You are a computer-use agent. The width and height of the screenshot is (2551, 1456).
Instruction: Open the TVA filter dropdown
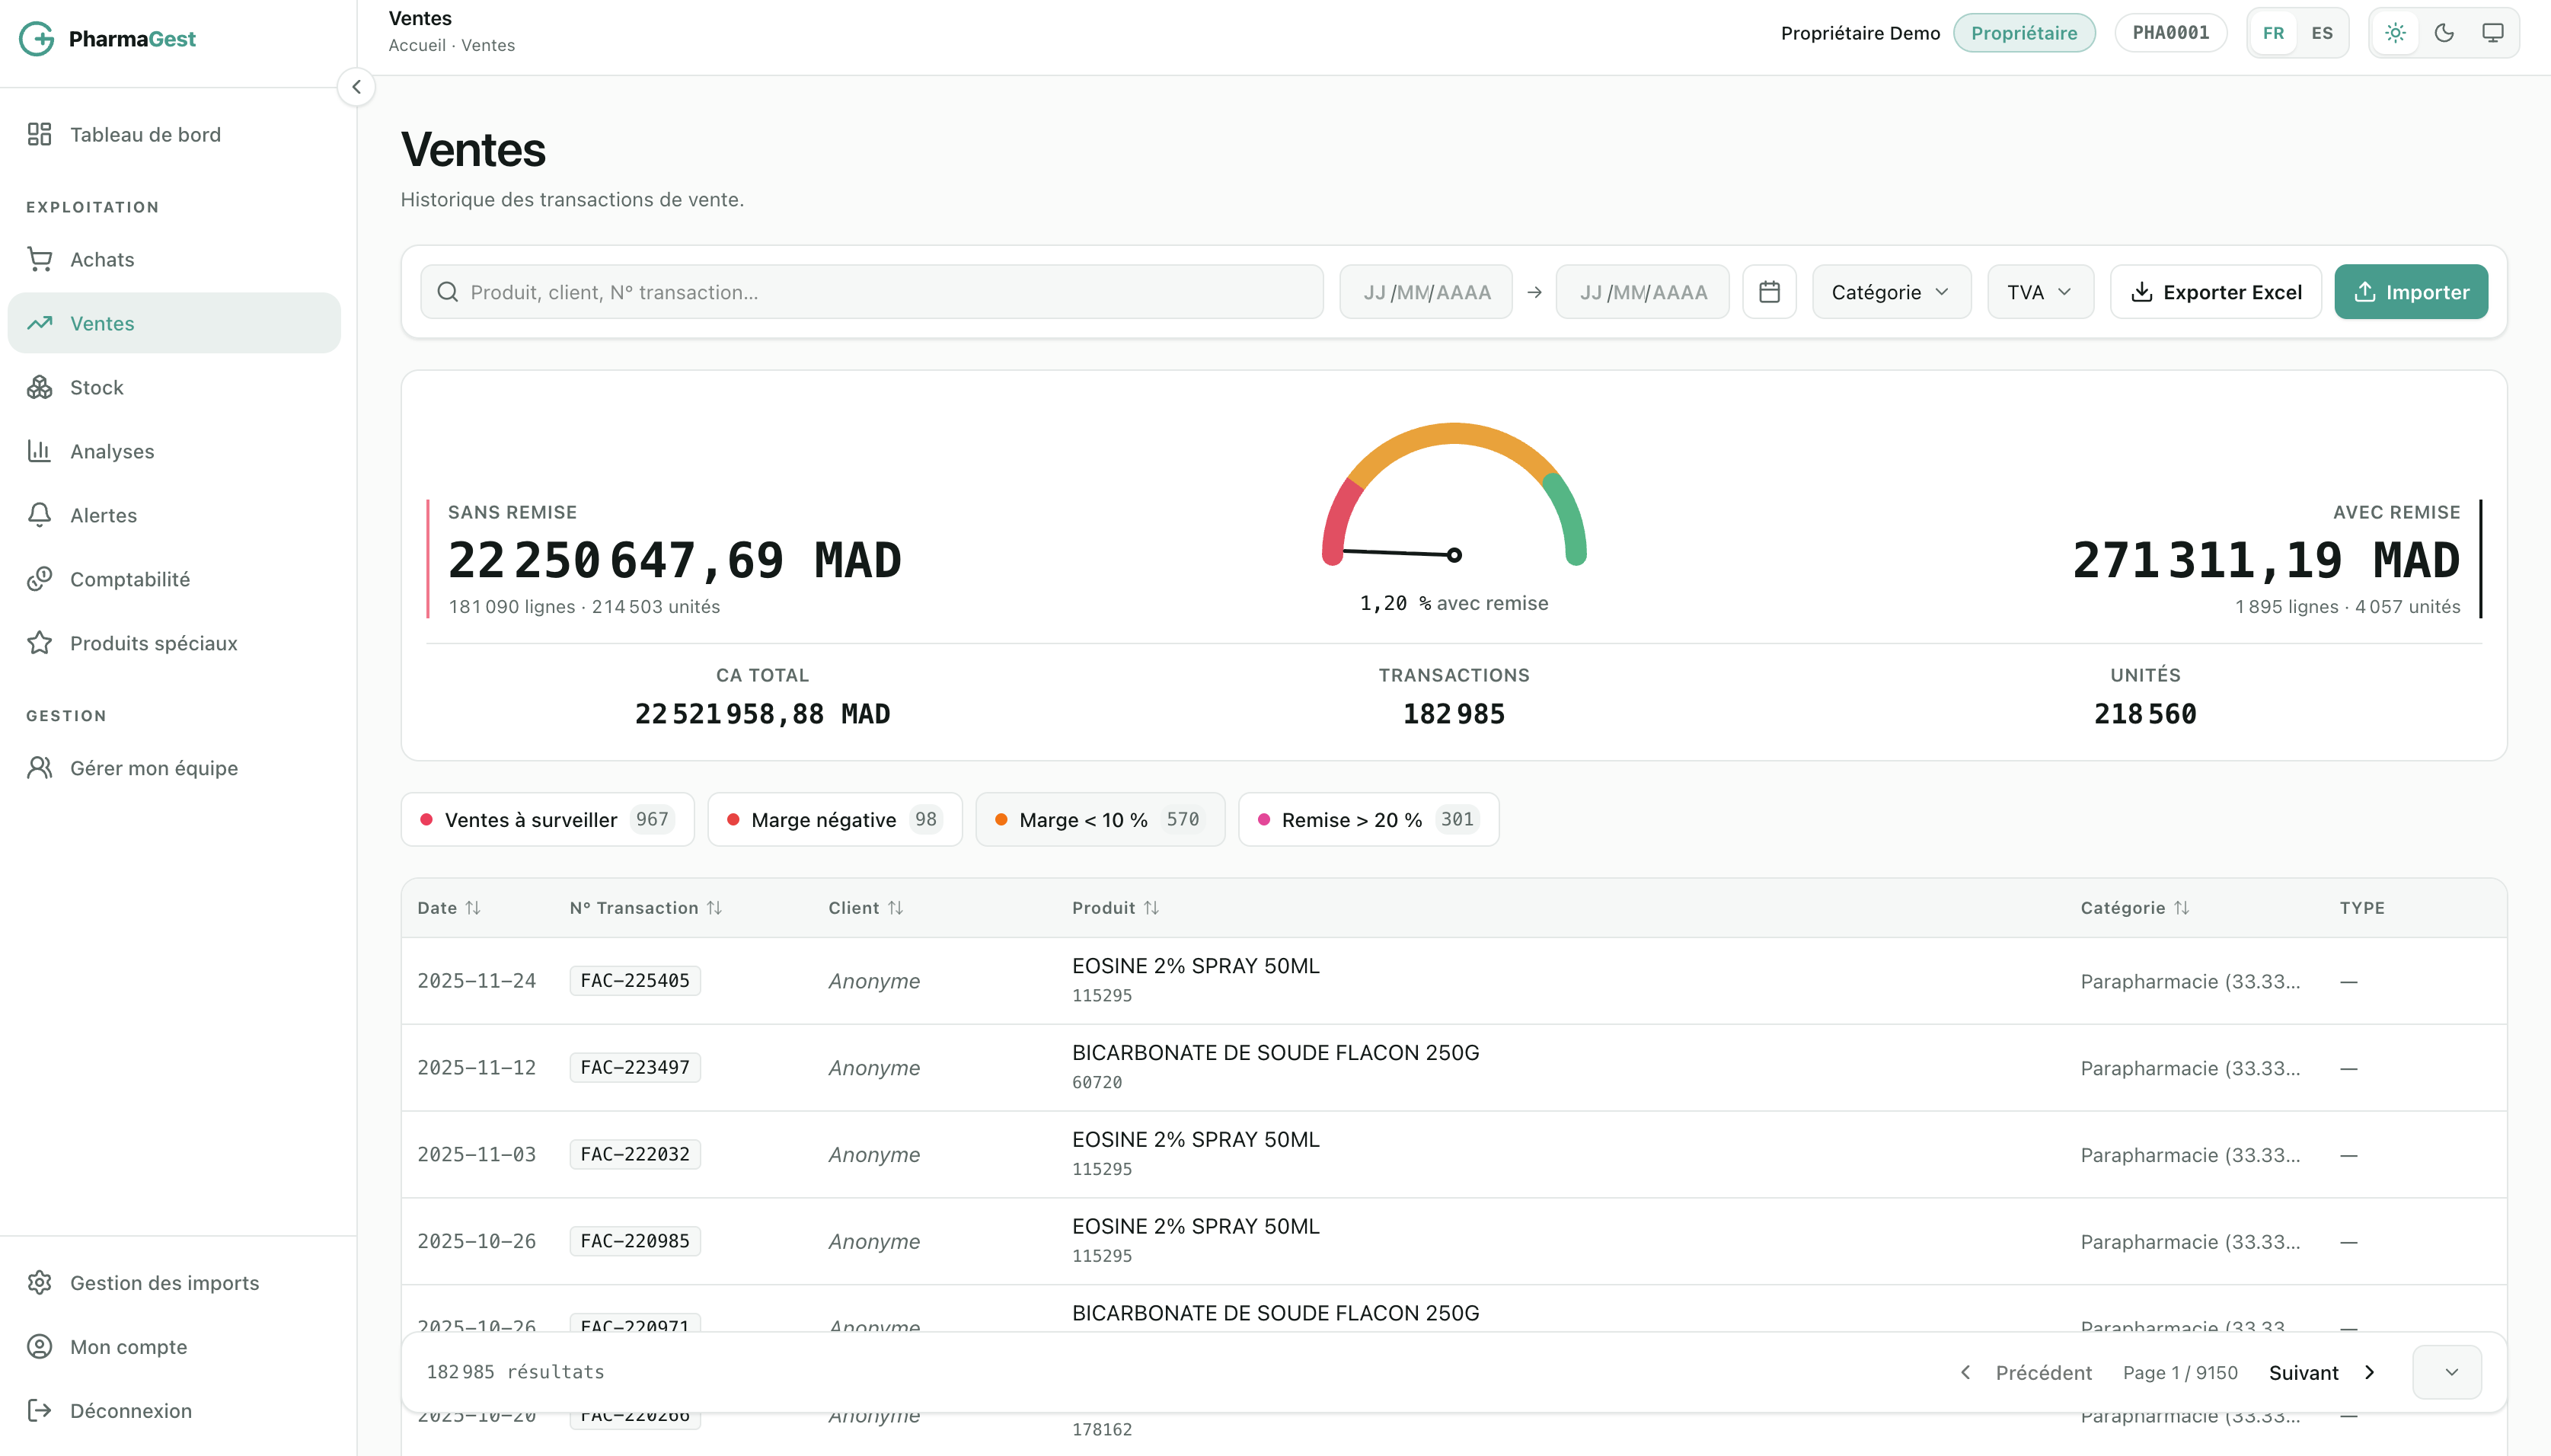2040,292
